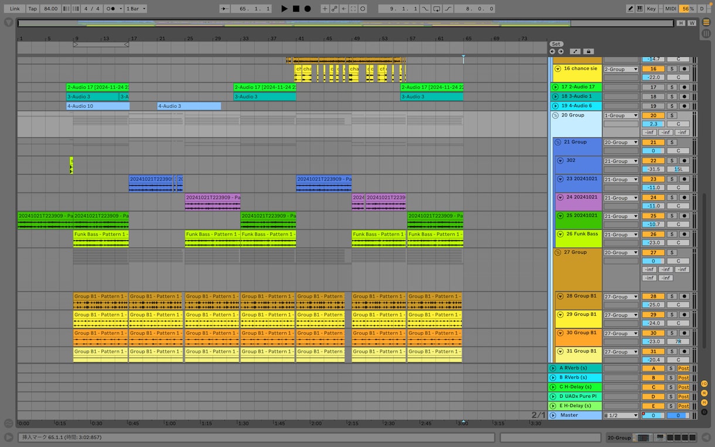Solo track 17 2-Audio 17
This screenshot has height=447, width=715.
pyautogui.click(x=672, y=87)
